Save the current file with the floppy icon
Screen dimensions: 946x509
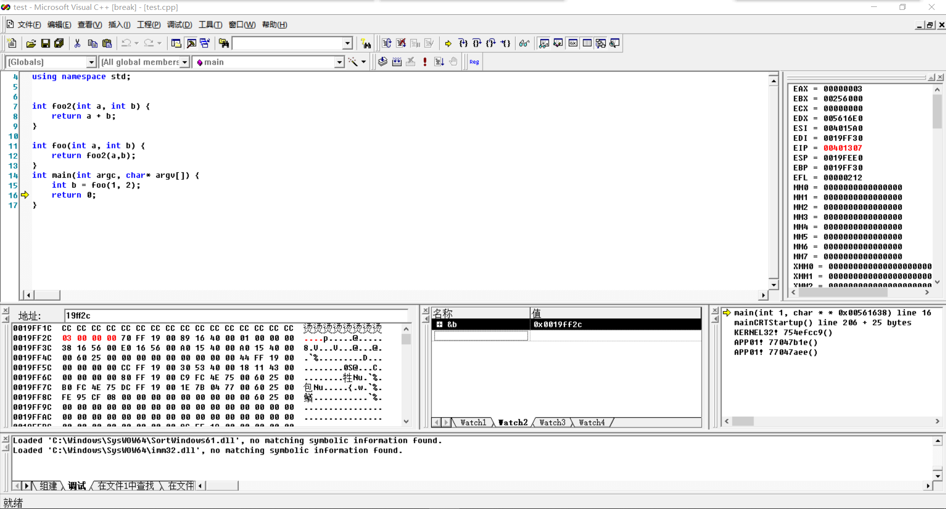click(45, 43)
